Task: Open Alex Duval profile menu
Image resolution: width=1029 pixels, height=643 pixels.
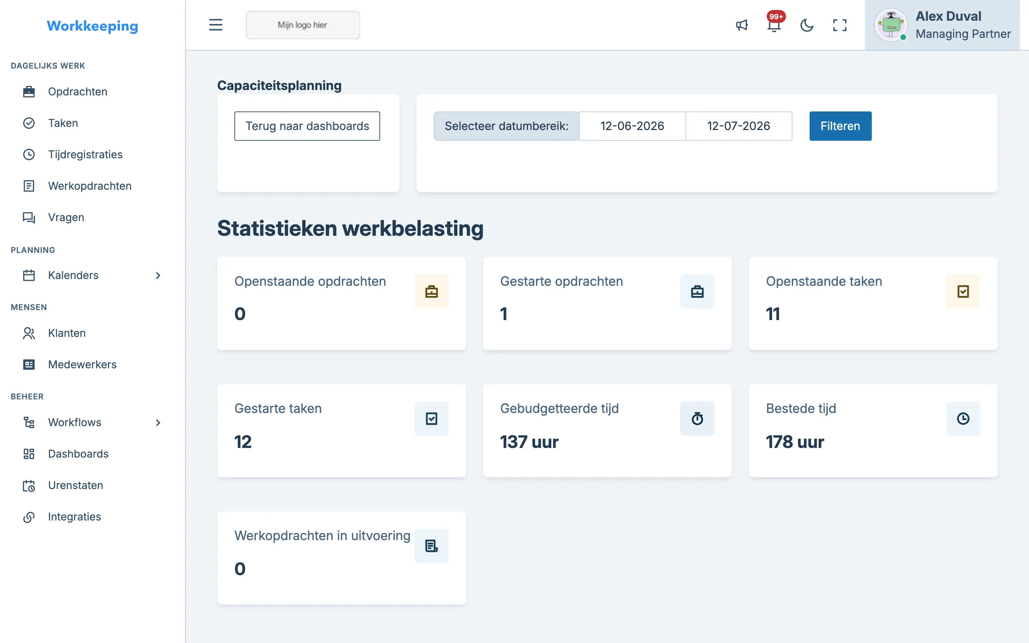Action: (942, 25)
